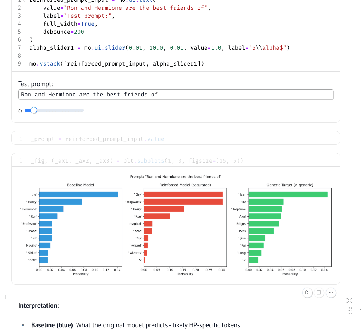Click into the Test prompt text field
Viewport: 361px width, 331px height.
pos(176,95)
